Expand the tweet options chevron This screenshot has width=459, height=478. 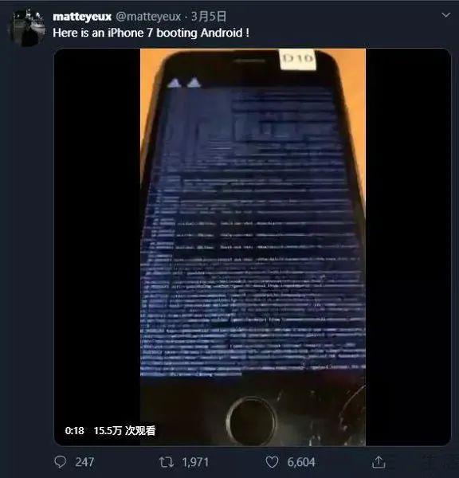pos(445,15)
